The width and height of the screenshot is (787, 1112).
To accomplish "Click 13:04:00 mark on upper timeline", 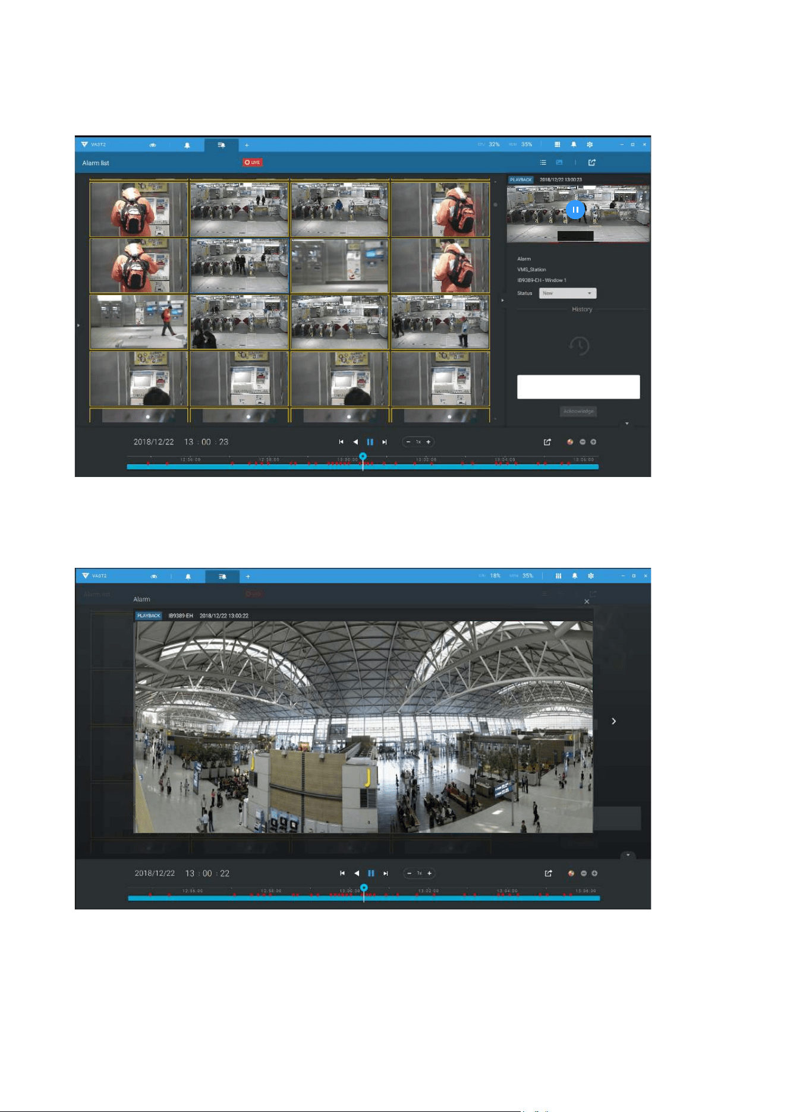I will [x=505, y=460].
